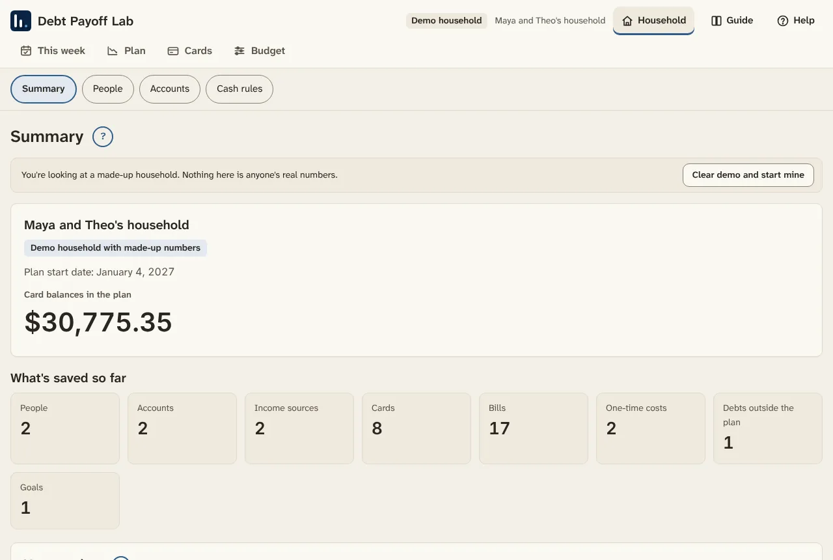Click the book icon beside Guide
This screenshot has width=833, height=560.
[x=717, y=21]
